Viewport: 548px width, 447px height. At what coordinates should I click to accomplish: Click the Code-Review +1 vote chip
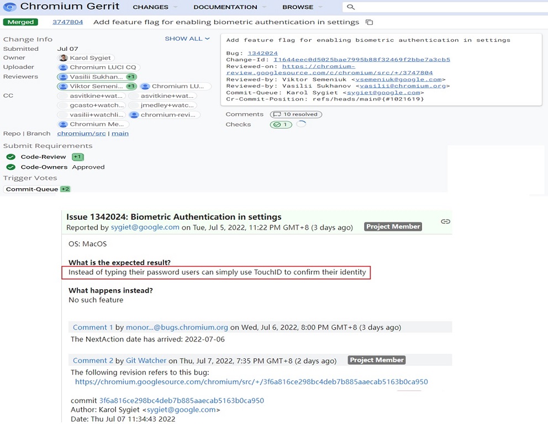(78, 157)
